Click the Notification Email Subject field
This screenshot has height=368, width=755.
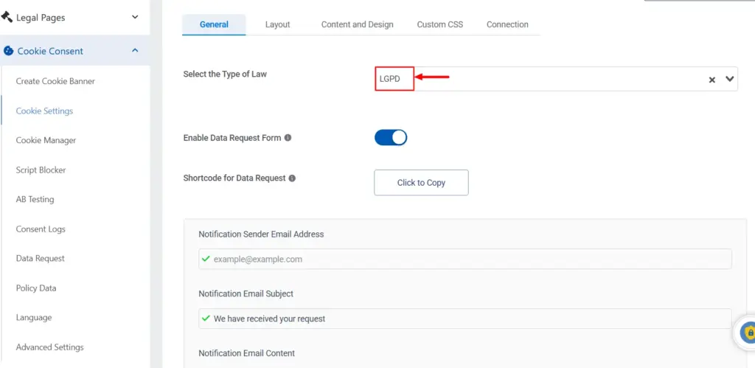(465, 319)
